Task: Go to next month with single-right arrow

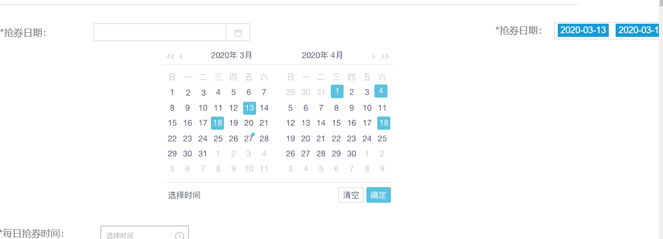Action: (374, 56)
